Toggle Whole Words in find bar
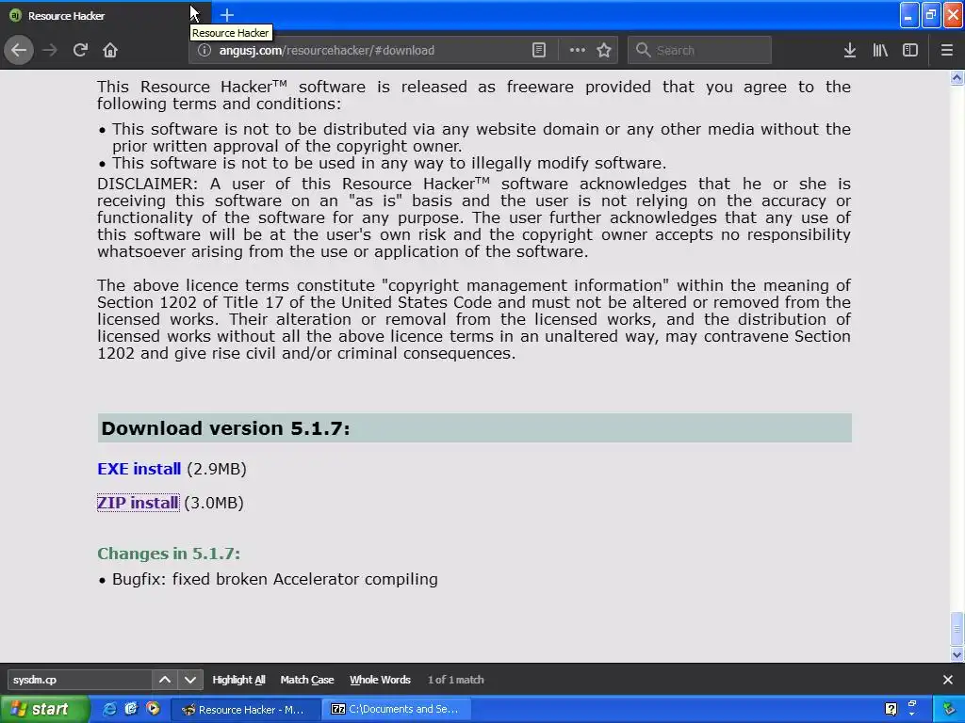 (x=380, y=680)
